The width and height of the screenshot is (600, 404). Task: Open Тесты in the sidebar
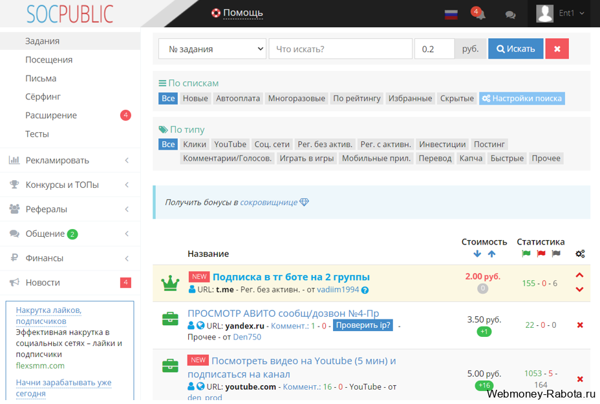pyautogui.click(x=70, y=134)
